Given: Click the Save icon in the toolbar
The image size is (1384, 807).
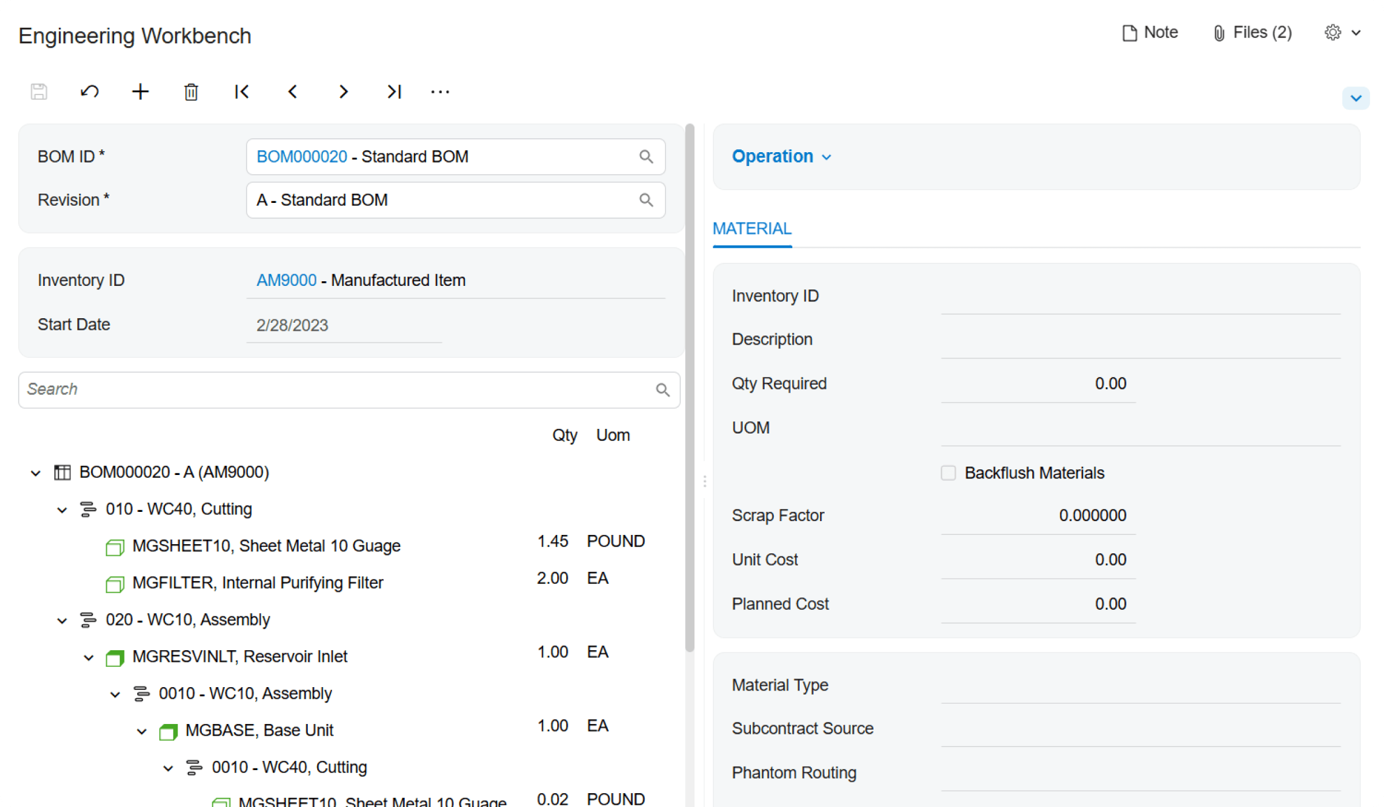Looking at the screenshot, I should tap(38, 92).
